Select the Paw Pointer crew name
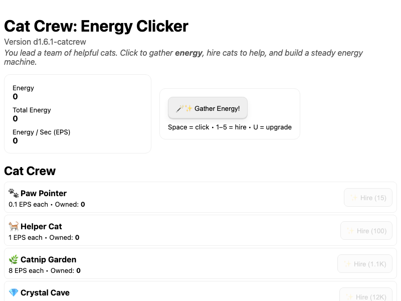 coord(44,193)
